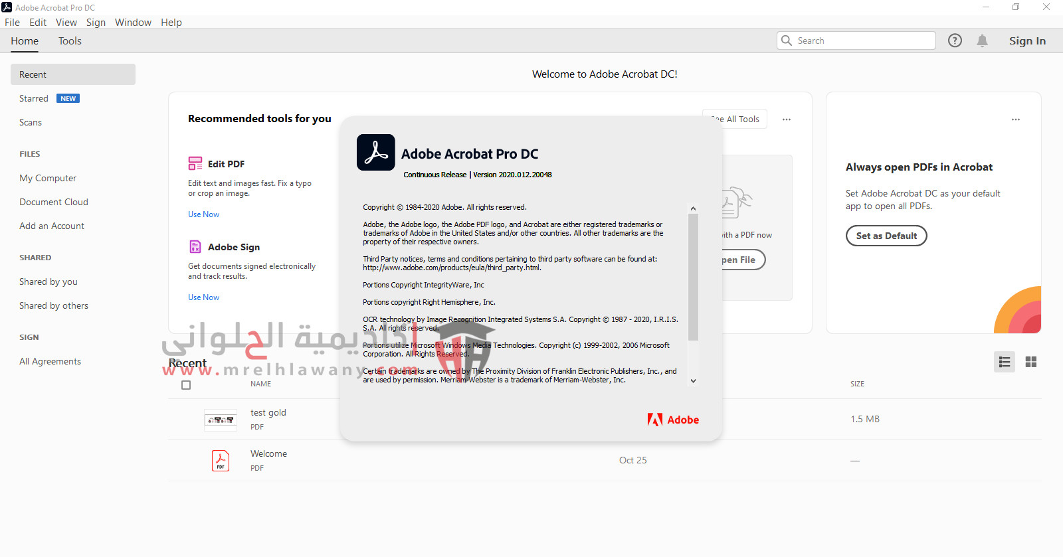Viewport: 1063px width, 557px height.
Task: Click the Edit PDF tool icon
Action: tap(195, 163)
